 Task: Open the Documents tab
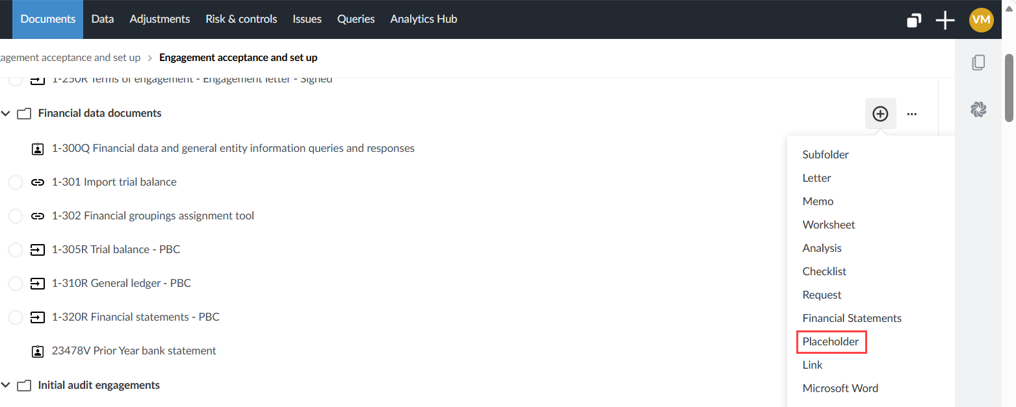pyautogui.click(x=48, y=19)
